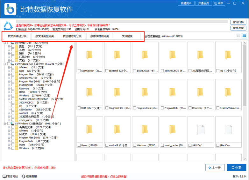Expand the 压缩文件 tree node
249x180 pixels.
coord(9,57)
